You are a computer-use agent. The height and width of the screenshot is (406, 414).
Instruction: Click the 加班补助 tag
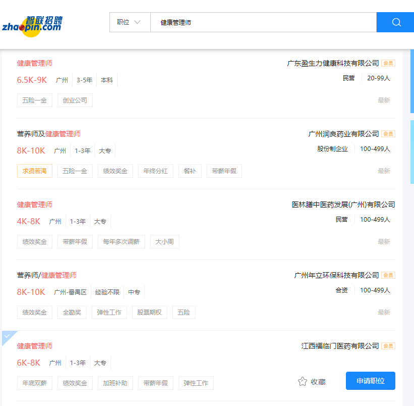115,383
